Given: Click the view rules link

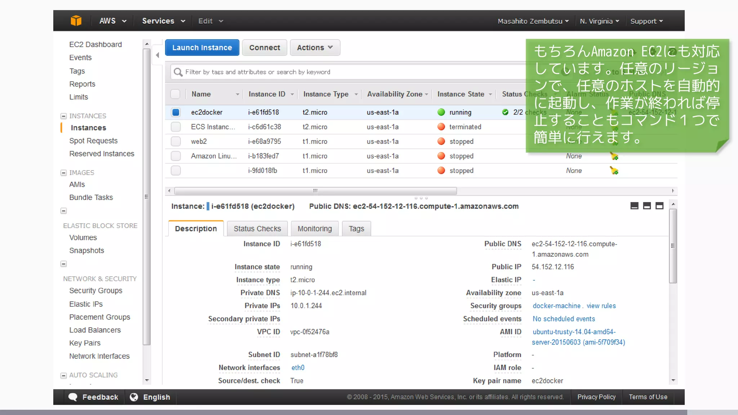Looking at the screenshot, I should pyautogui.click(x=601, y=305).
